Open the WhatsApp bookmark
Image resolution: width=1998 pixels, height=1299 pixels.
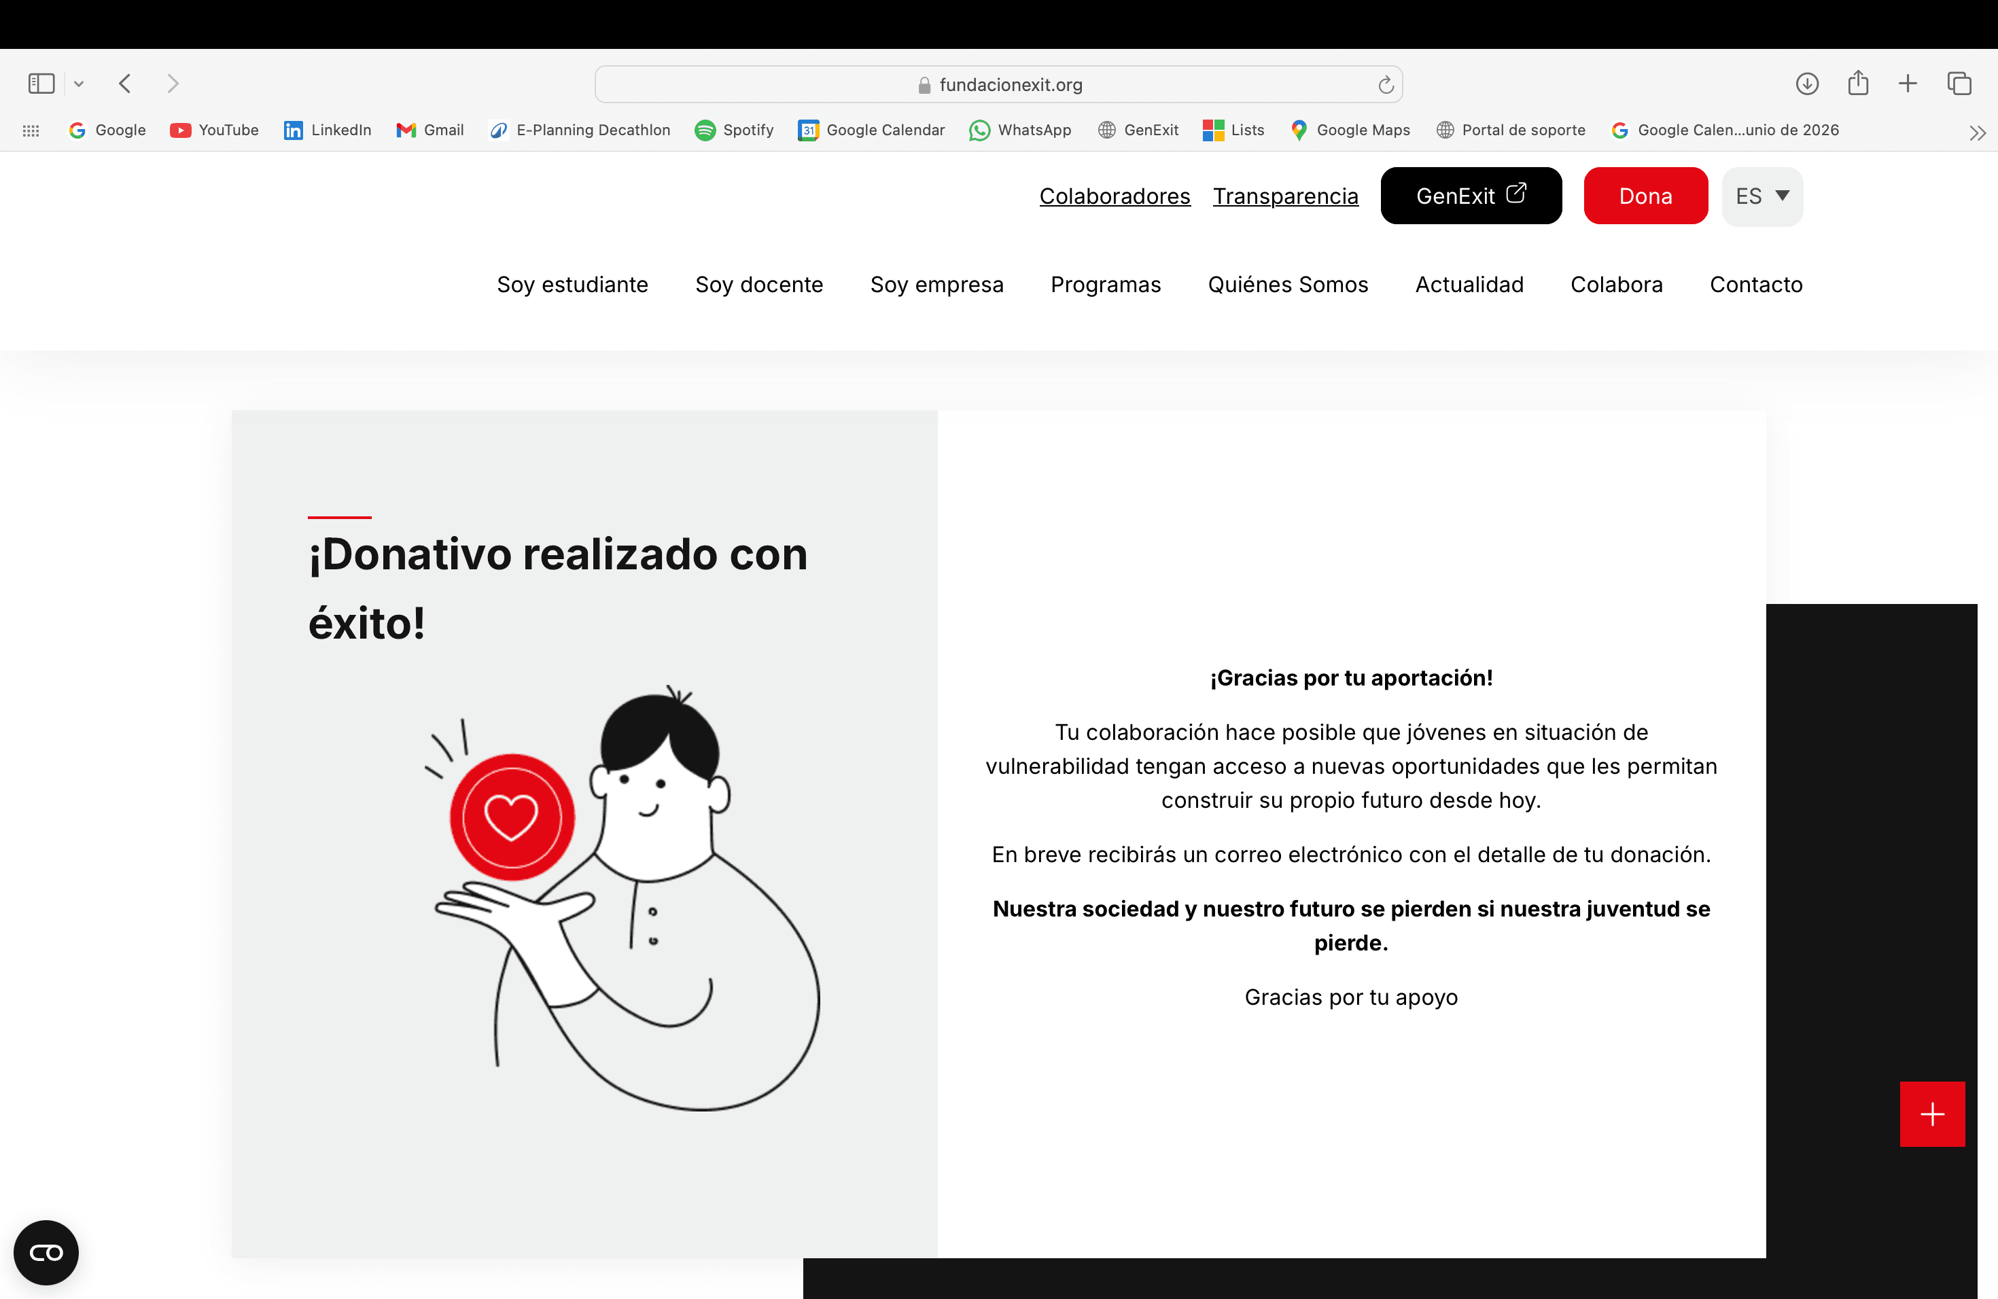pos(1020,130)
